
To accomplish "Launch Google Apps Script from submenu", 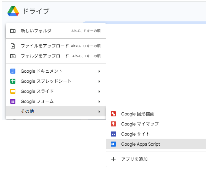I will [156, 144].
